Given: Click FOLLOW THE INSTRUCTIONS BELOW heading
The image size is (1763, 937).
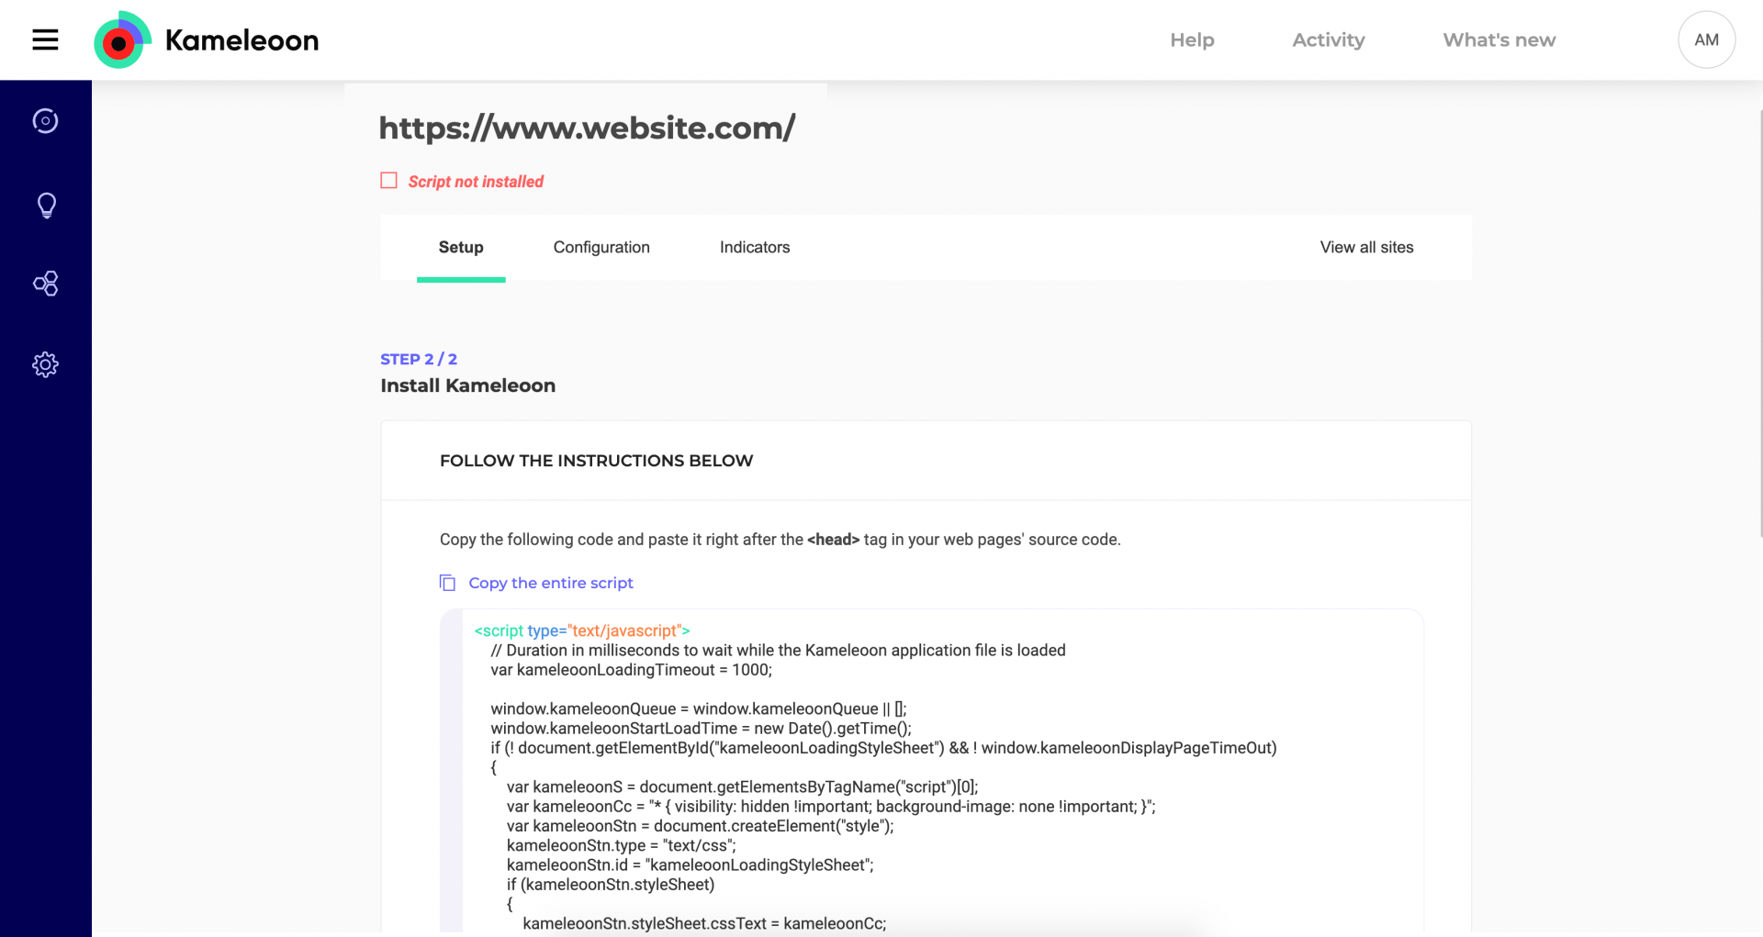Looking at the screenshot, I should pos(596,461).
